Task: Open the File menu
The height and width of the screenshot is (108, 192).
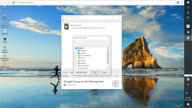Action: (63, 20)
